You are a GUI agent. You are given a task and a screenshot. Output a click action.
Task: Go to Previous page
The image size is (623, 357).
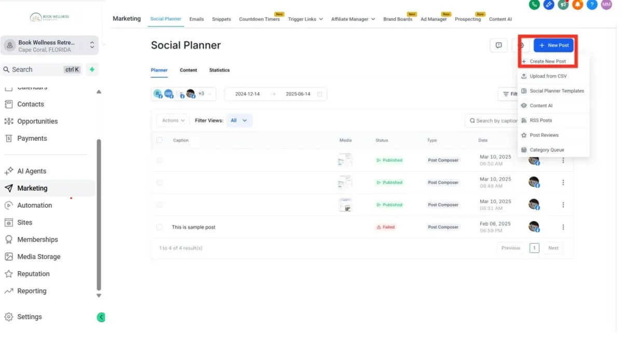click(511, 248)
